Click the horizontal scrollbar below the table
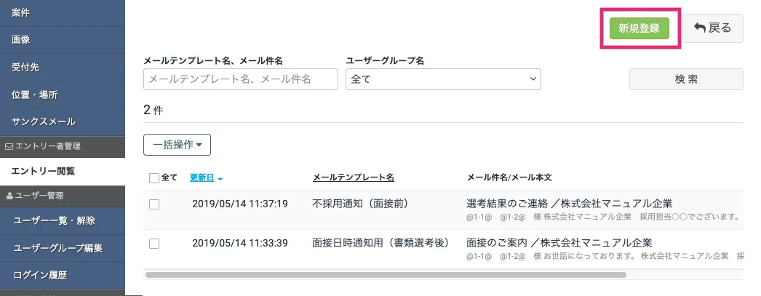Viewport: 761px width, 296px height. tap(386, 275)
